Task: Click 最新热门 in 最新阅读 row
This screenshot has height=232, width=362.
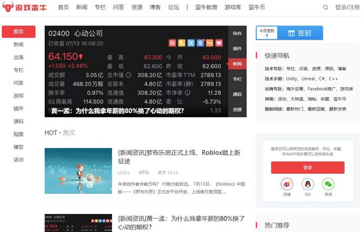Action: coord(295,109)
